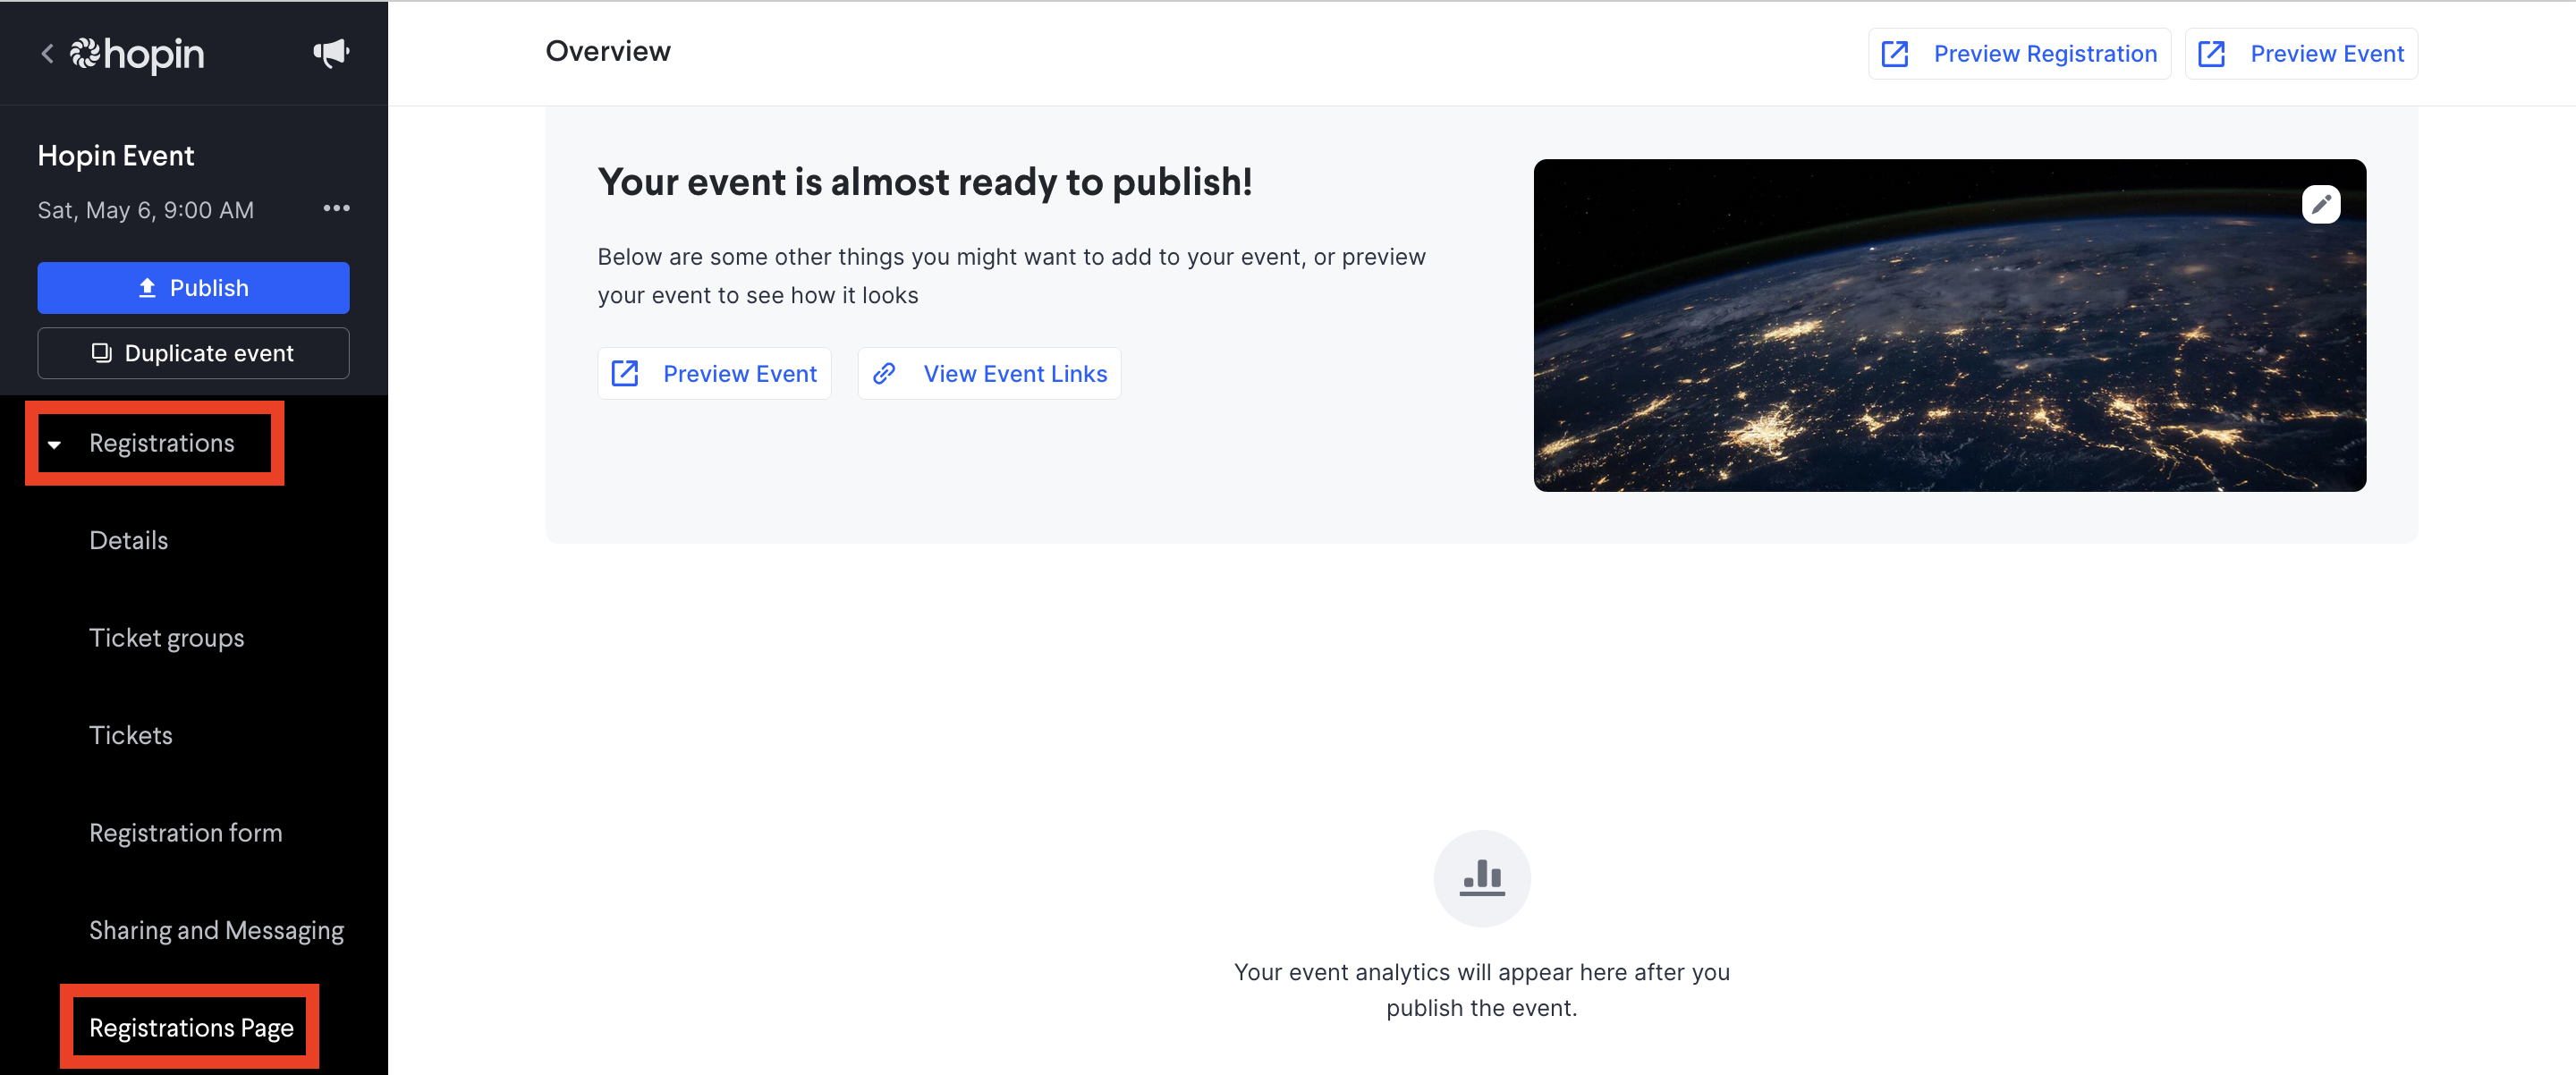Open Ticket groups in the sidebar
This screenshot has width=2576, height=1075.
166,638
